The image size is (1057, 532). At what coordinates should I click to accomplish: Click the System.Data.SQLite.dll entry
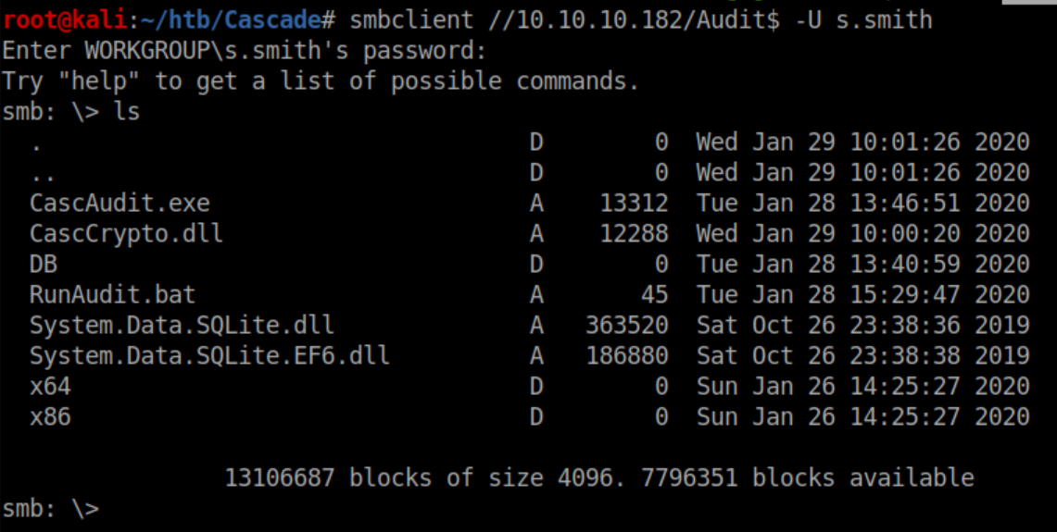pyautogui.click(x=182, y=326)
